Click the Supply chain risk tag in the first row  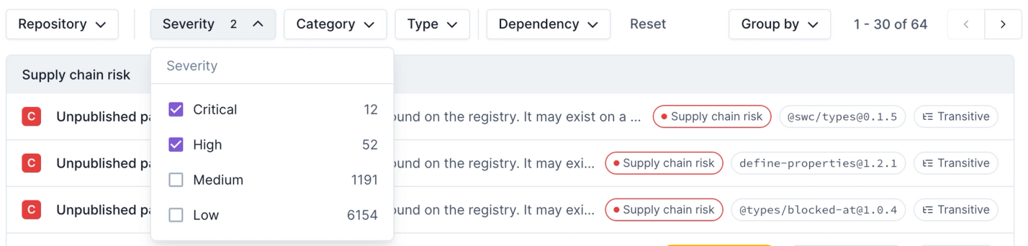712,117
